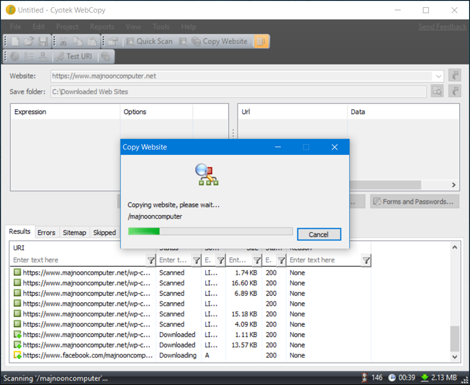Click the copy progress bar
470x385 pixels.
209,231
